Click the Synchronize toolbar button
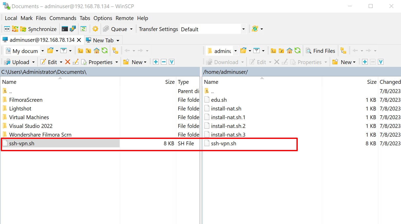This screenshot has height=224, width=401. 38,29
